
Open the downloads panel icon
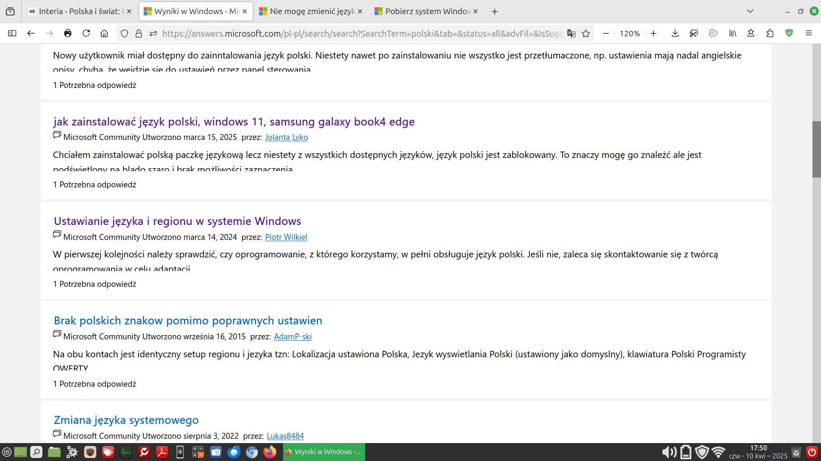point(675,33)
